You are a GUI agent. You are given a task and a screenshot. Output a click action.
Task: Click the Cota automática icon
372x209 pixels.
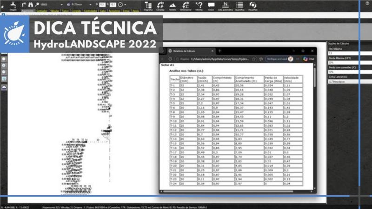(x=225, y=6)
